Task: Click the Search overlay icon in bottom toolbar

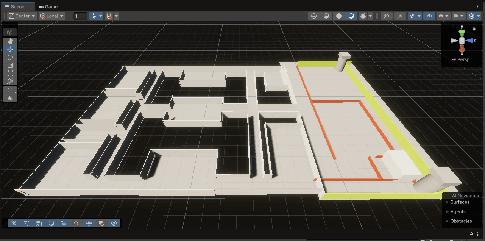Action: 76,223
